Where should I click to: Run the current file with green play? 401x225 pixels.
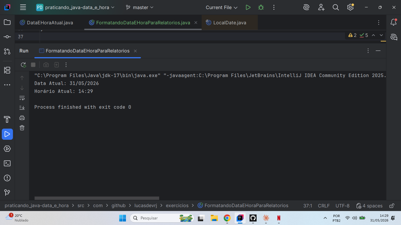(248, 7)
